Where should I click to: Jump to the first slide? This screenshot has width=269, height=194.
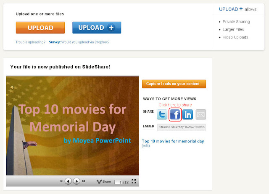tap(61, 181)
